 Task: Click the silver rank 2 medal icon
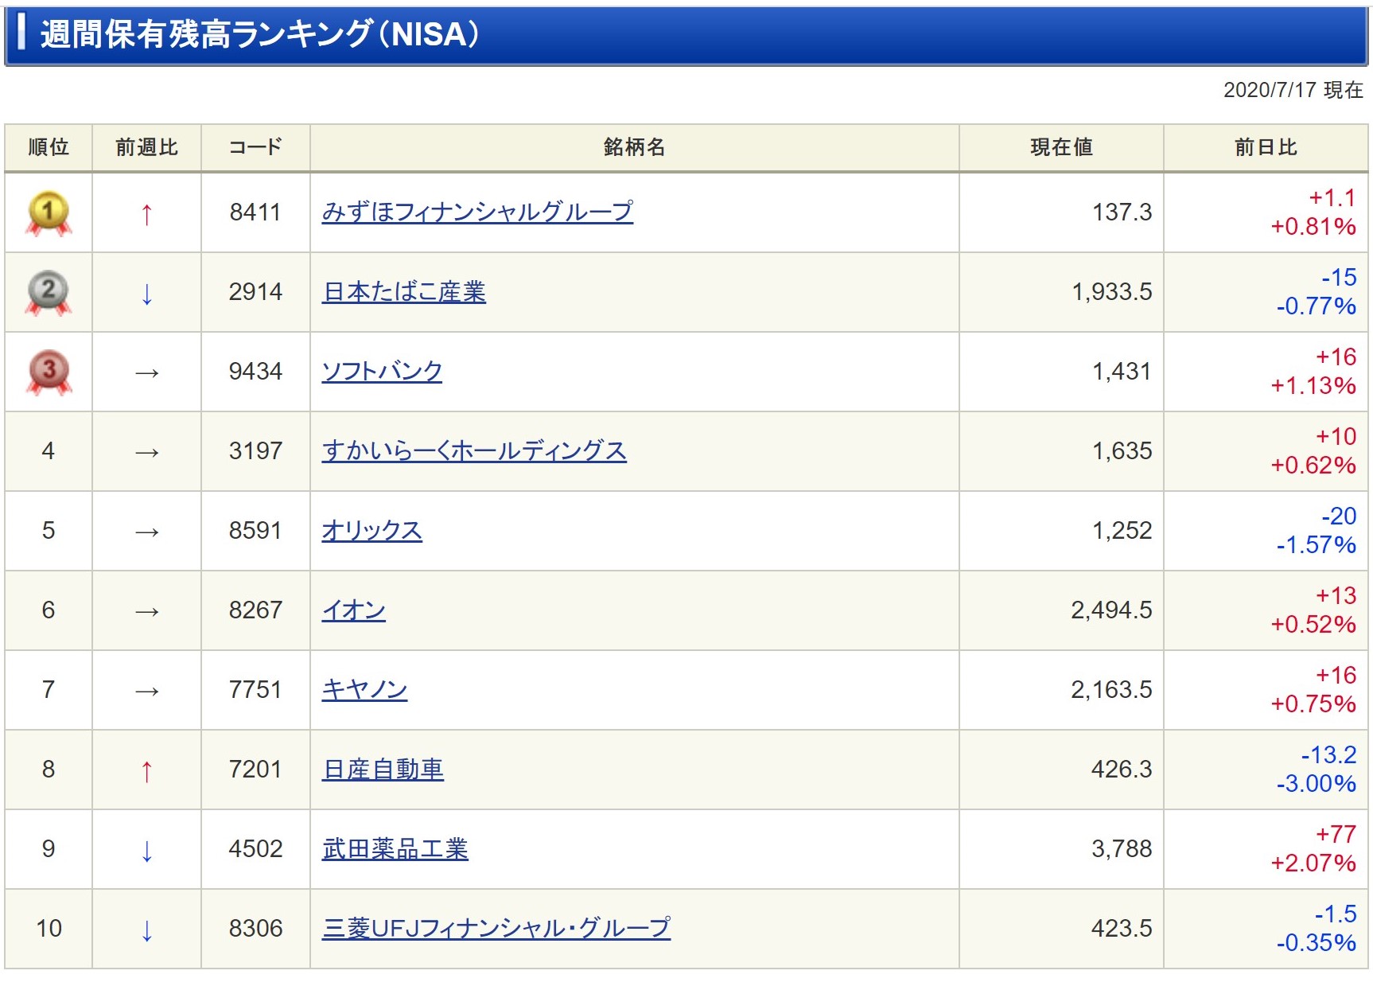[x=49, y=293]
